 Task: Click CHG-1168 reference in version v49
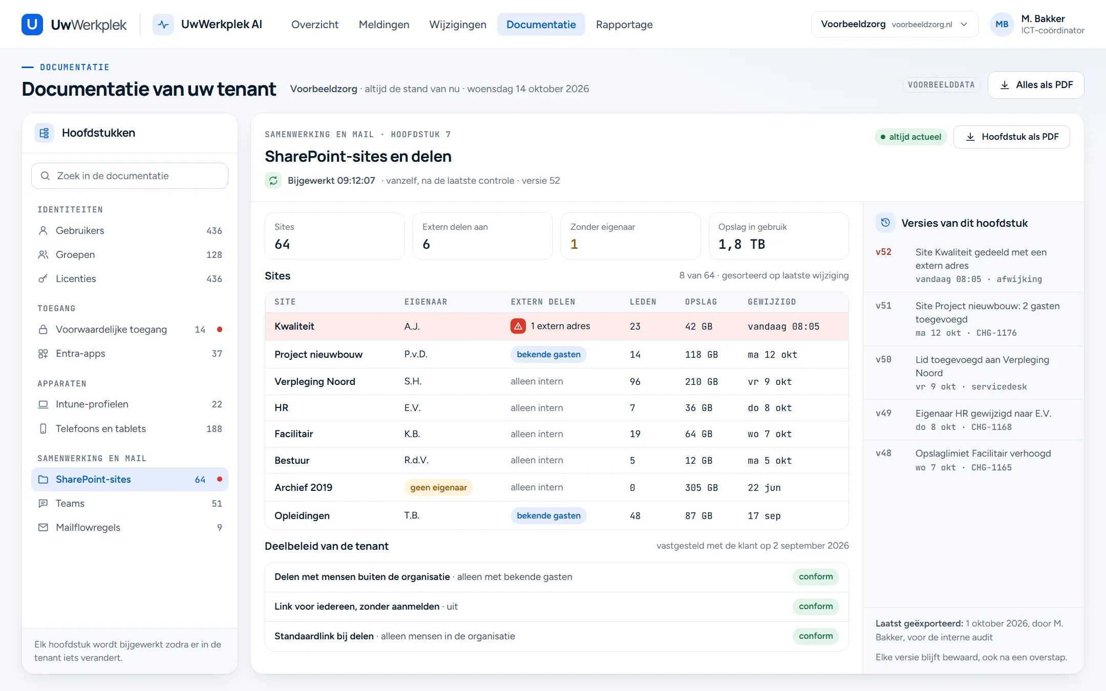(x=991, y=427)
